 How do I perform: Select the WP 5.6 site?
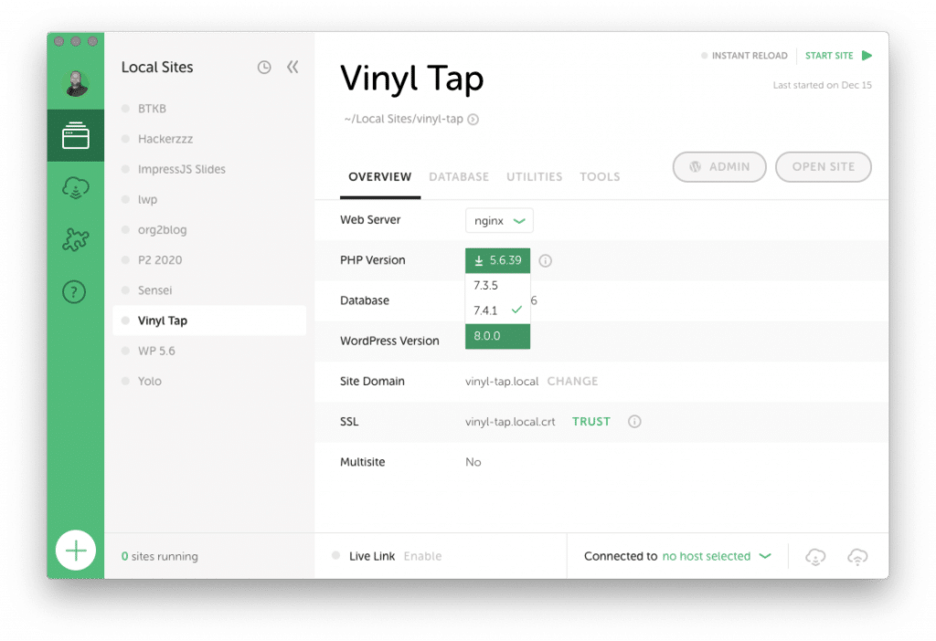click(x=209, y=352)
